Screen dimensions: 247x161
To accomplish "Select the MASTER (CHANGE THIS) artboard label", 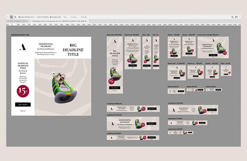I will coord(20,35).
